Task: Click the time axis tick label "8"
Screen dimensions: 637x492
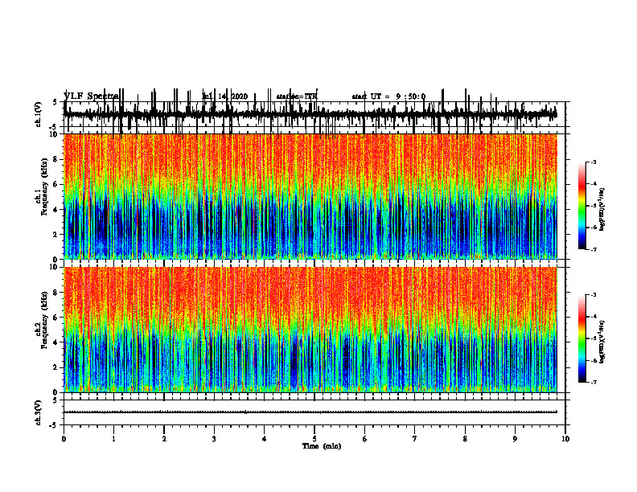Action: click(x=465, y=439)
